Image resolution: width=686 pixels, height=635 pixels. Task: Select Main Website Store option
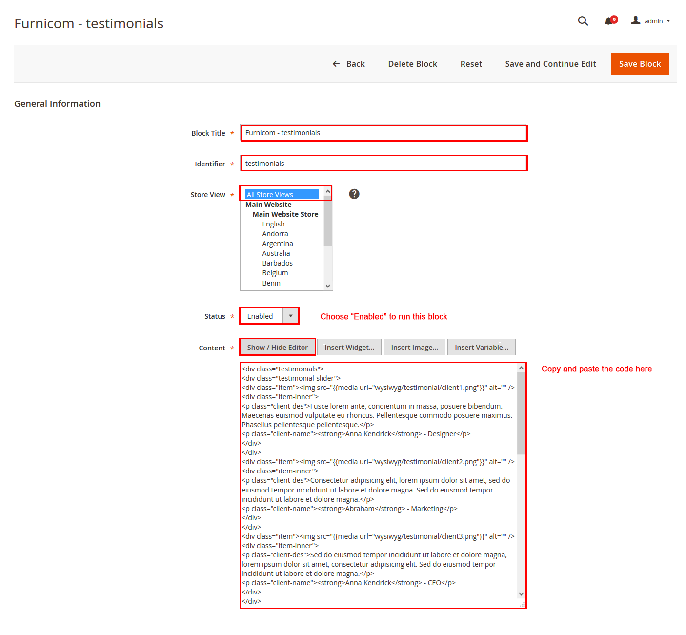coord(285,214)
